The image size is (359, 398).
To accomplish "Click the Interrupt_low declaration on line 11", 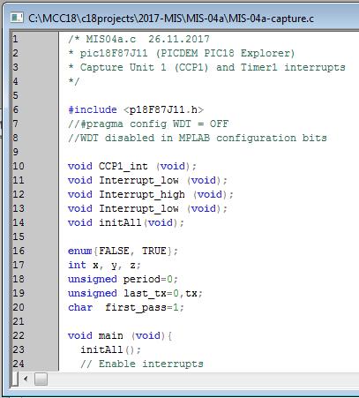I will tap(148, 180).
